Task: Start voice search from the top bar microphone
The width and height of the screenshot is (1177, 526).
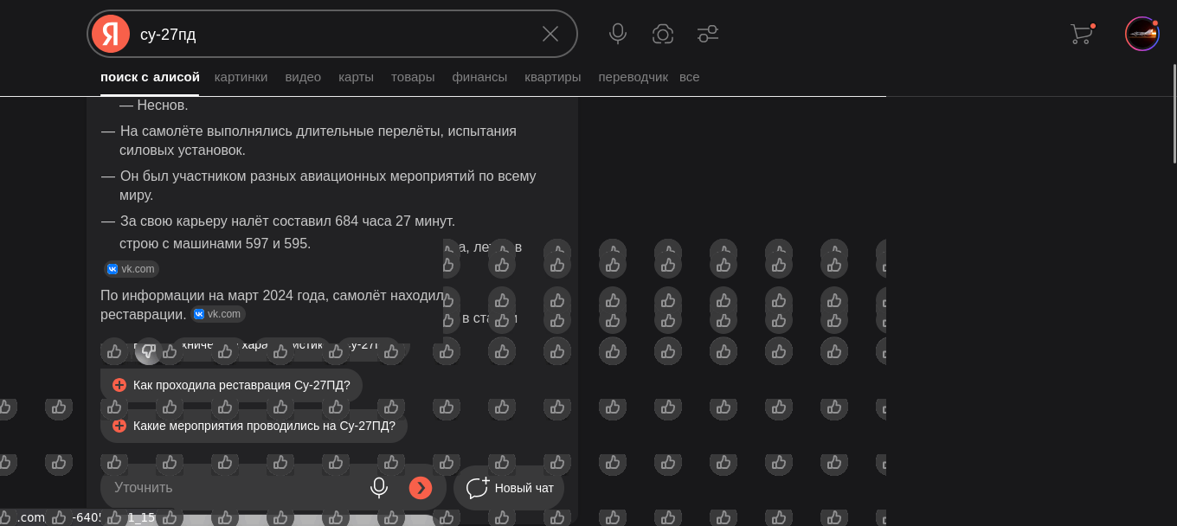Action: [x=617, y=34]
